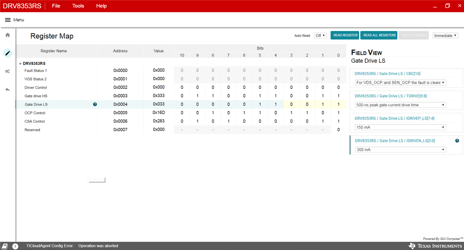Click the IDRIVEP_LS[7:4] field title link

tap(395, 118)
